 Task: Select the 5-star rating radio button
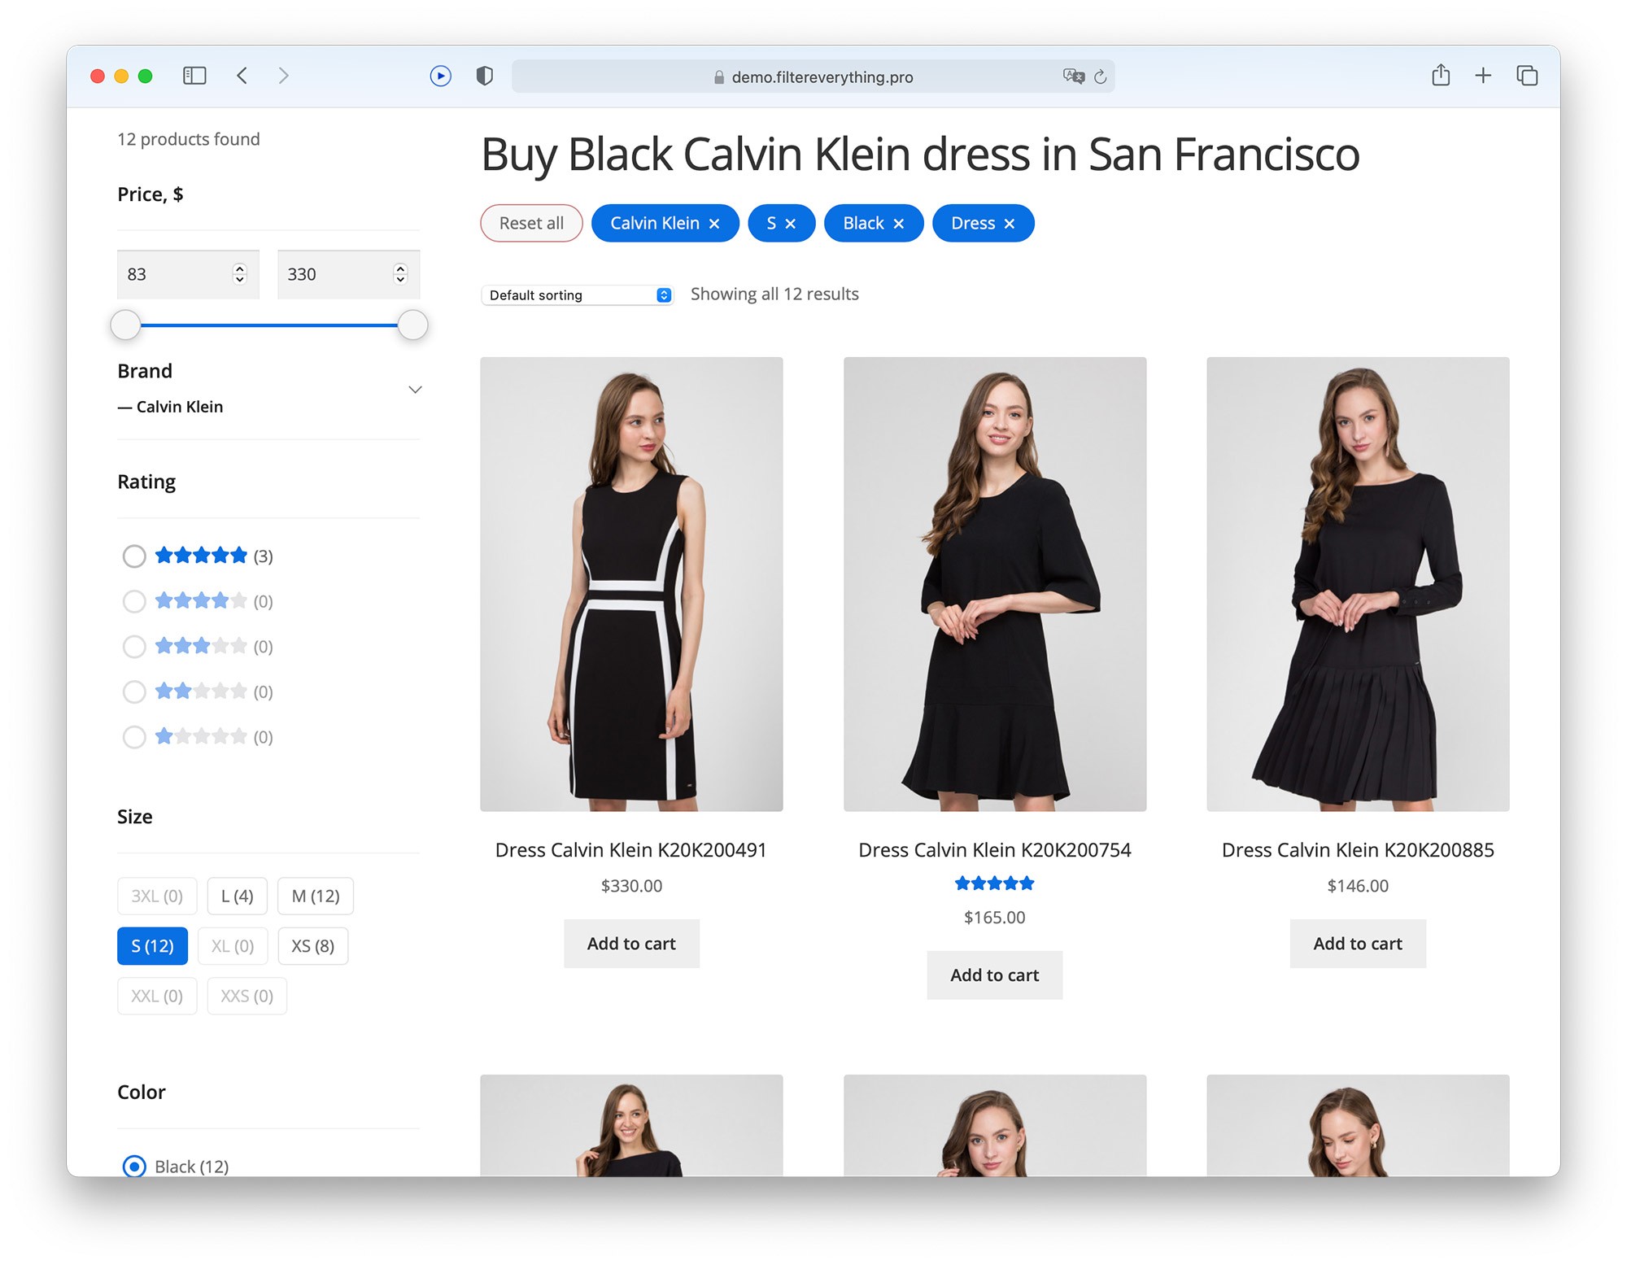click(134, 556)
